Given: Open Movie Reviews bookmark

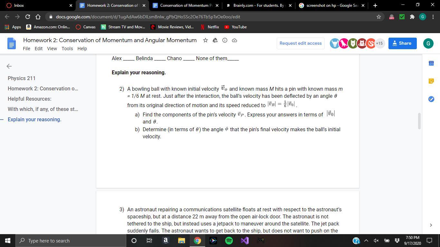Looking at the screenshot, I should [172, 27].
